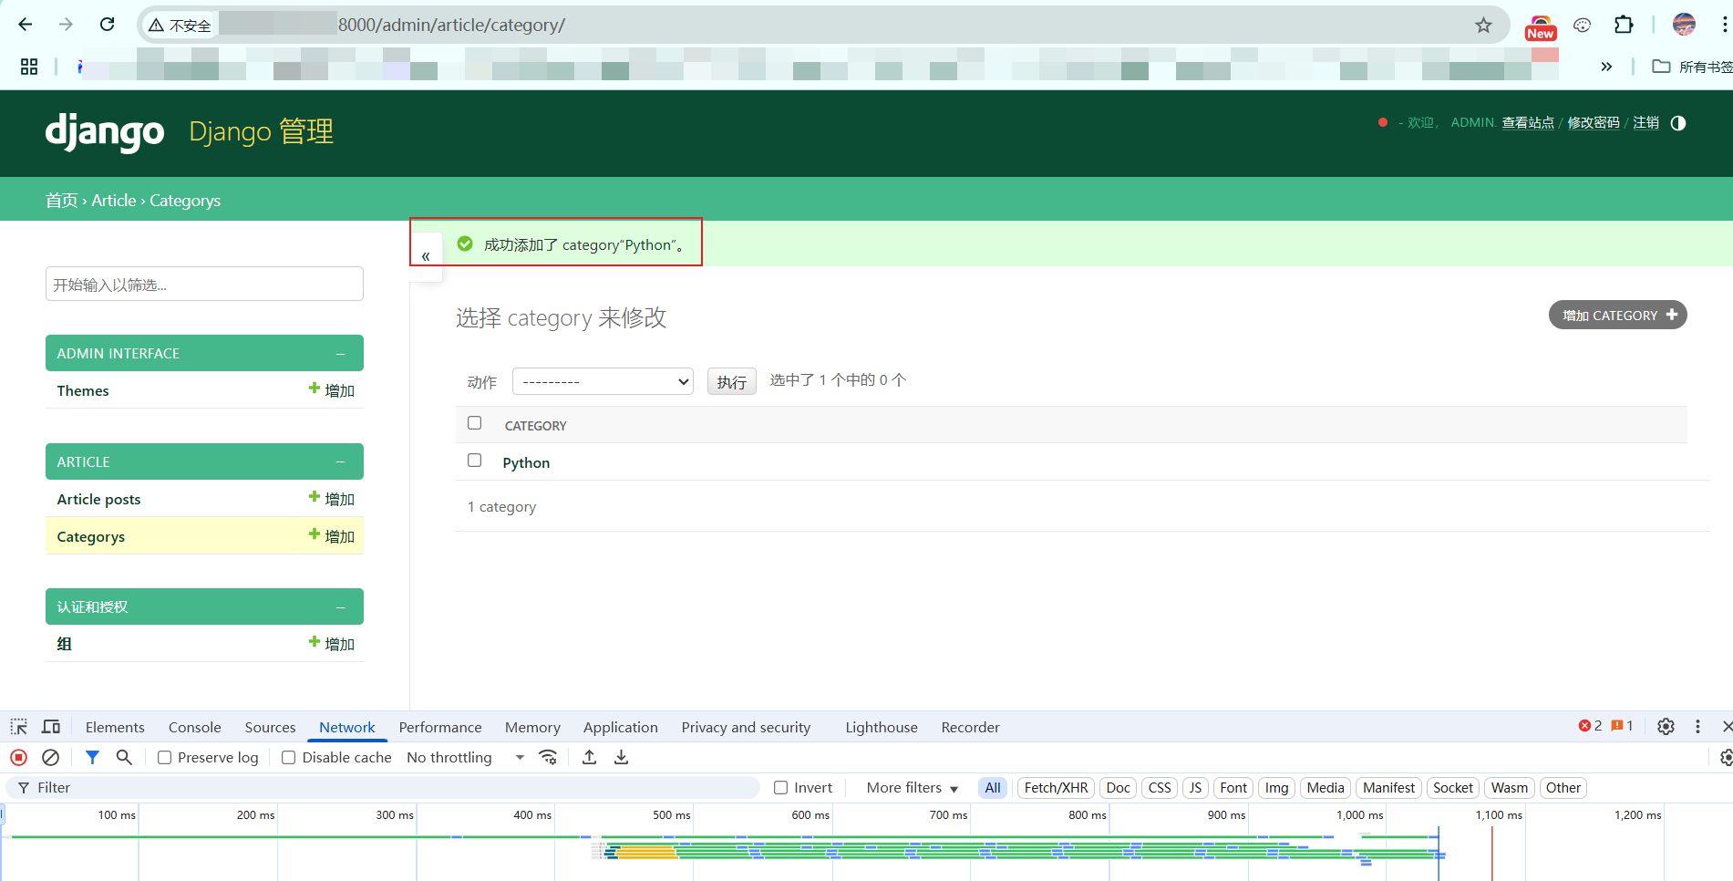This screenshot has height=881, width=1733.
Task: Open the No throttling dropdown
Action: click(x=465, y=758)
